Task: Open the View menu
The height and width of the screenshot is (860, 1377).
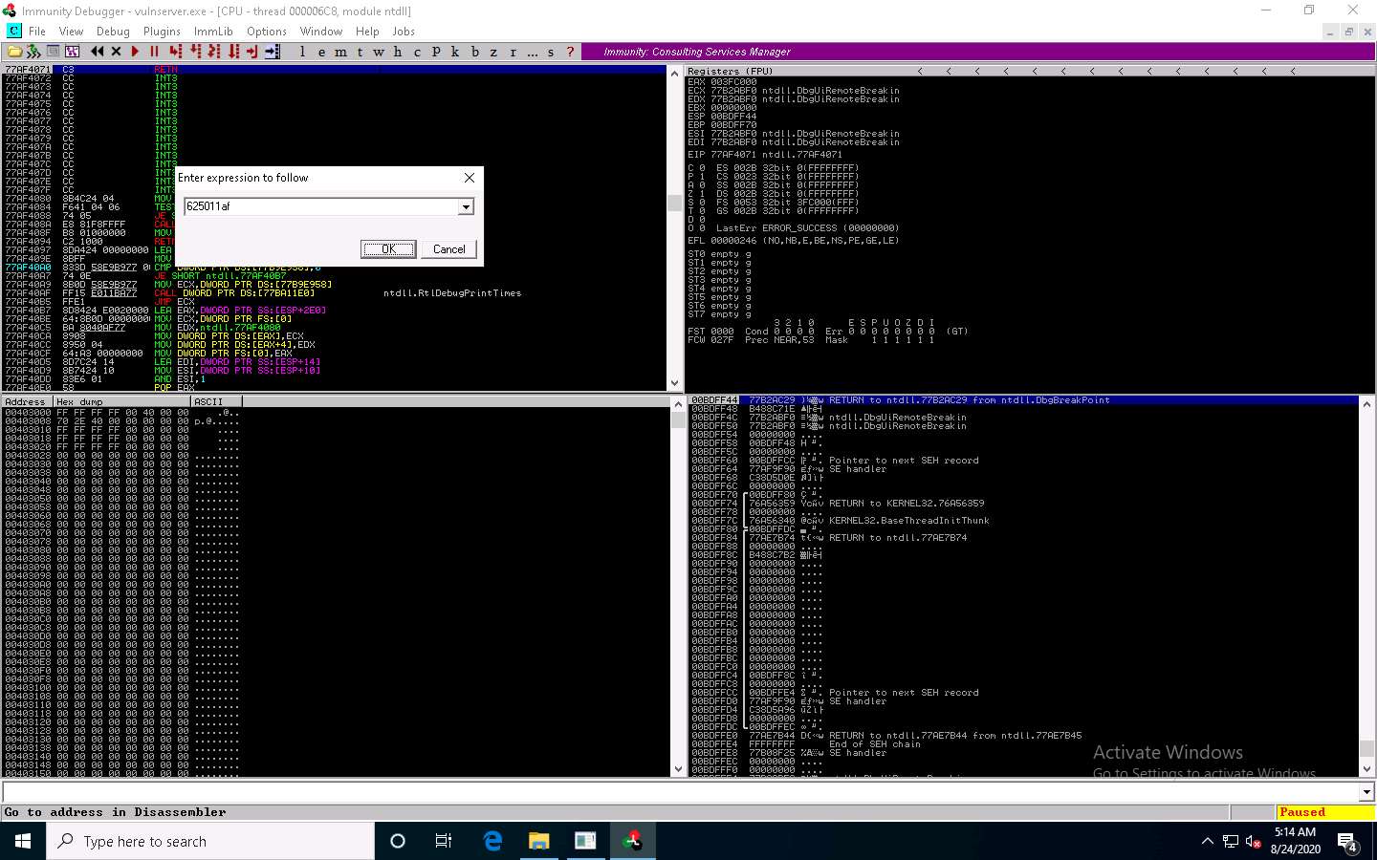Action: 71,32
